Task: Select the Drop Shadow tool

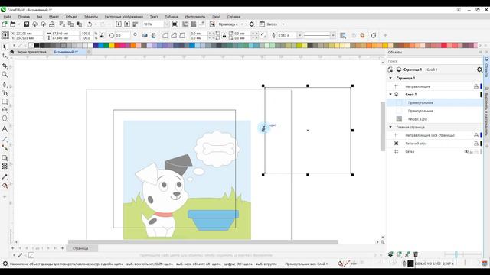Action: (x=5, y=158)
